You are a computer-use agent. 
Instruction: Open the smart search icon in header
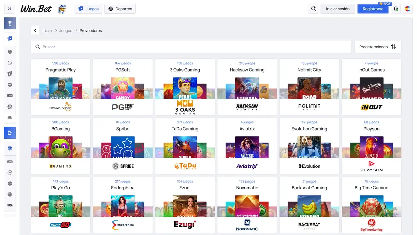pyautogui.click(x=313, y=9)
